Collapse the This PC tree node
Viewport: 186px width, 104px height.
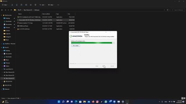click(x=1, y=47)
